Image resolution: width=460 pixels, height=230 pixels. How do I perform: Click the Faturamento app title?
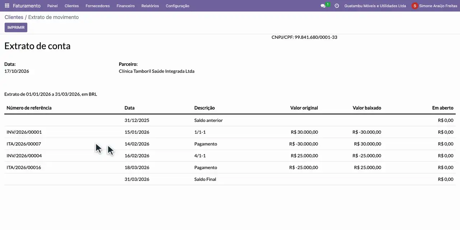(x=27, y=6)
